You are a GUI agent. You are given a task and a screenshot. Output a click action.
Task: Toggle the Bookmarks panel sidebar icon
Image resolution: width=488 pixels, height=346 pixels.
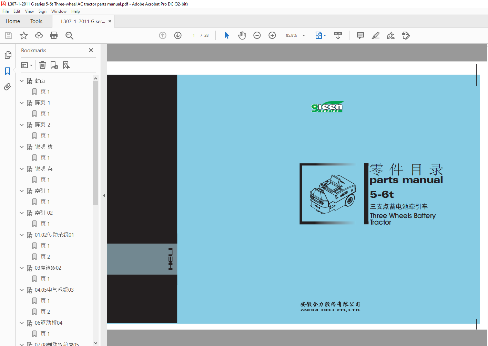click(8, 71)
